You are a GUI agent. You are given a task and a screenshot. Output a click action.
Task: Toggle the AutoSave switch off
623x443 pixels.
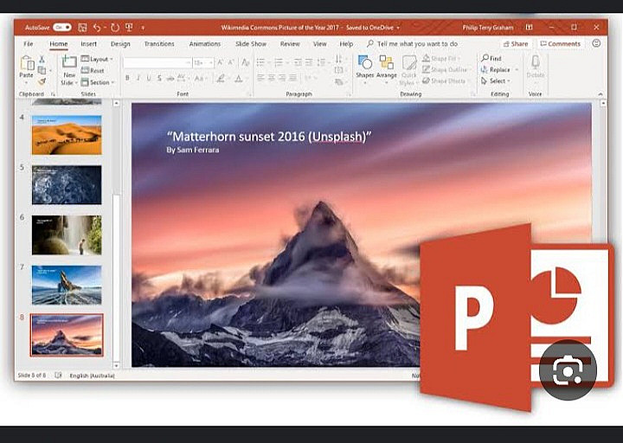62,27
